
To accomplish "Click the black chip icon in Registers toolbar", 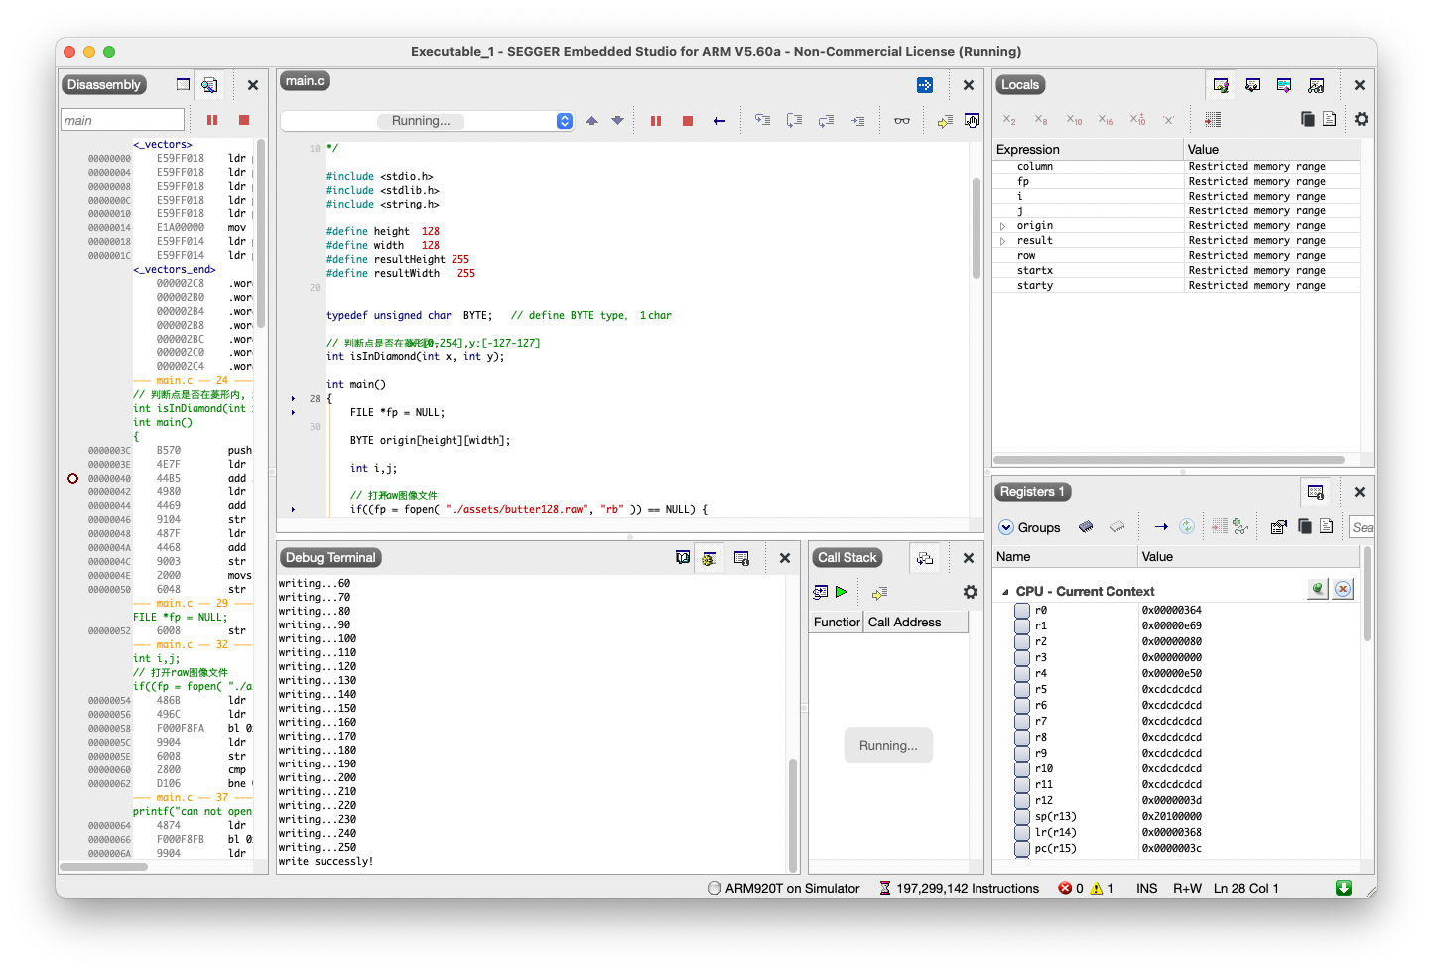I will (x=1086, y=527).
